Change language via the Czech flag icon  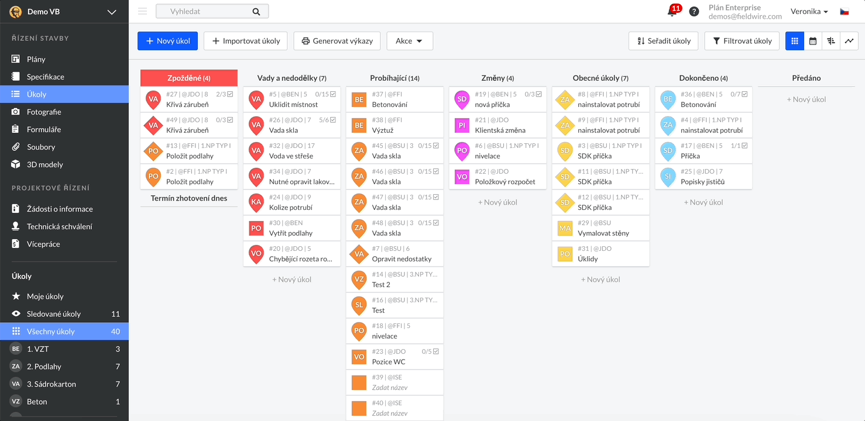click(x=845, y=12)
